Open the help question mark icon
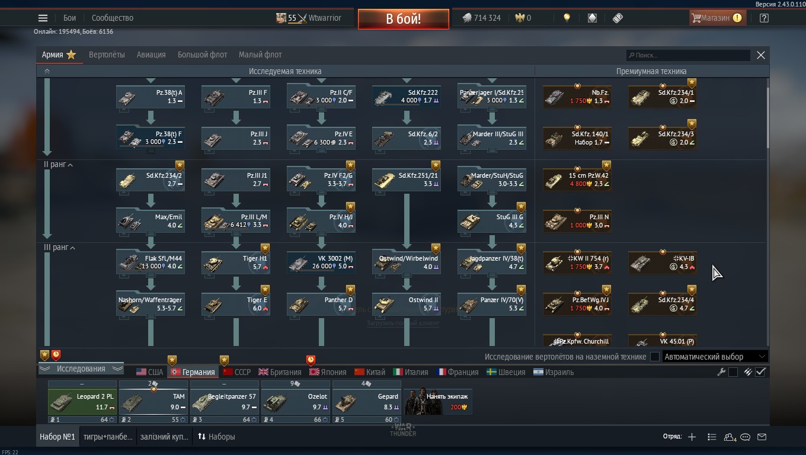Image resolution: width=806 pixels, height=455 pixels. tap(764, 18)
